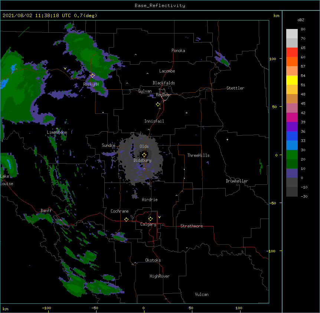Click the white asterisk marker east of Innisfail
The width and height of the screenshot is (320, 313).
pos(186,113)
